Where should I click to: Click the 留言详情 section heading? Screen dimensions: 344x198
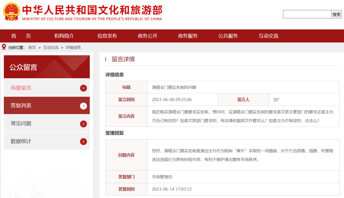tap(123, 59)
